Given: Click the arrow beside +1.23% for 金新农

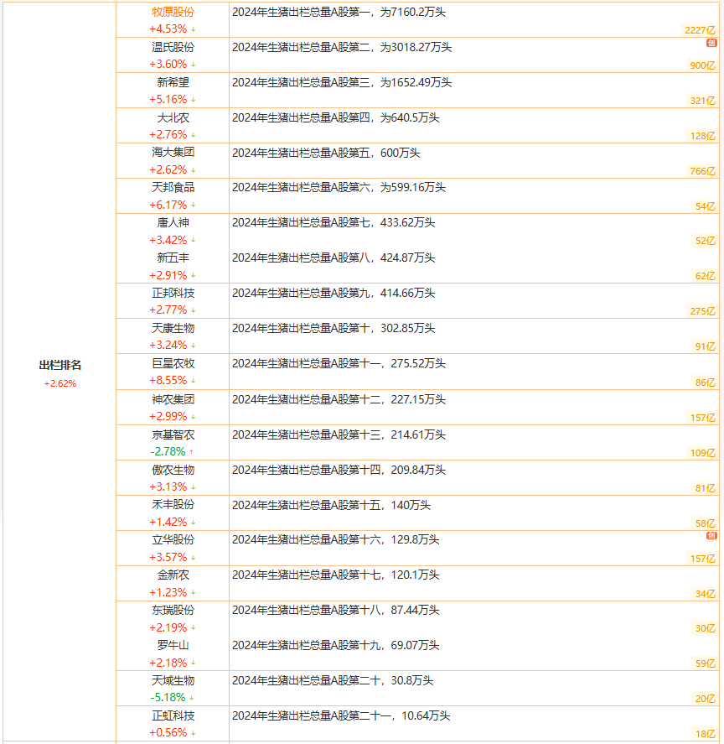Looking at the screenshot, I should [193, 593].
